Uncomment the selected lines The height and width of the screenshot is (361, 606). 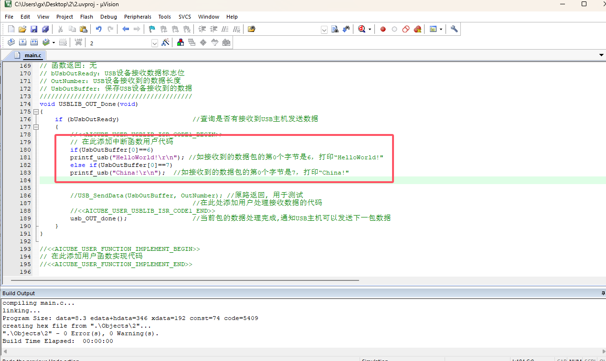[236, 29]
